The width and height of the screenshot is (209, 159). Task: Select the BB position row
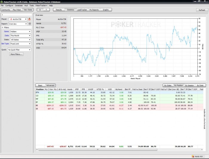(x=119, y=106)
